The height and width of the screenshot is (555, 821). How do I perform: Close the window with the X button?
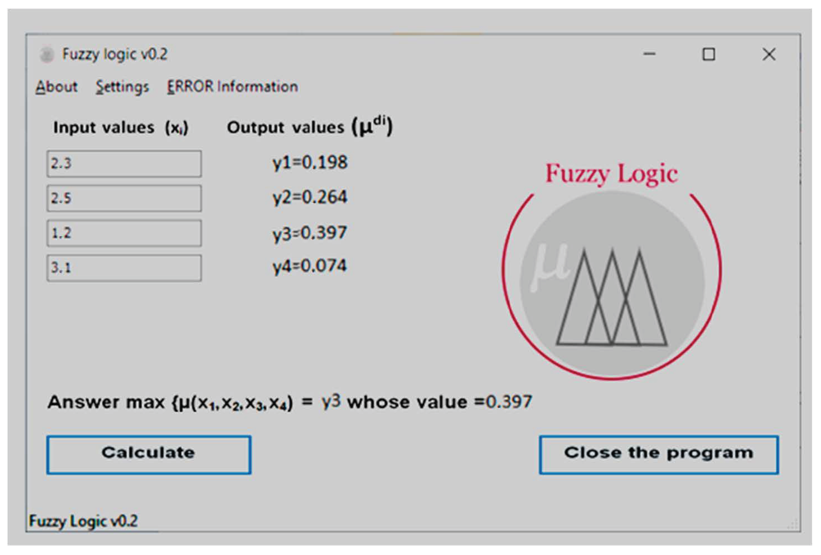pos(769,54)
